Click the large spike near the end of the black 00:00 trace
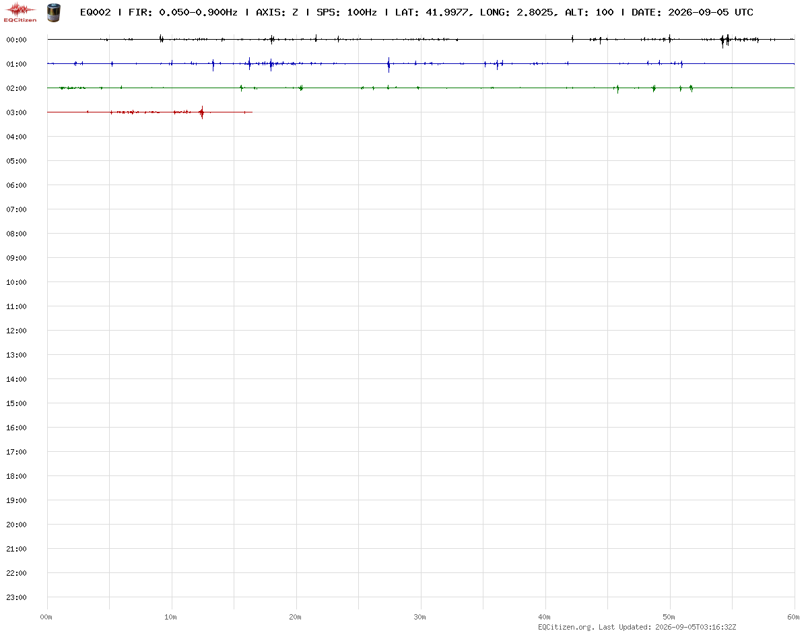 (724, 40)
